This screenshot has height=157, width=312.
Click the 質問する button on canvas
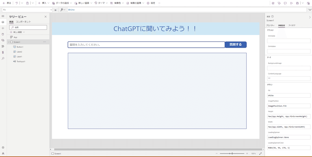tap(236, 45)
